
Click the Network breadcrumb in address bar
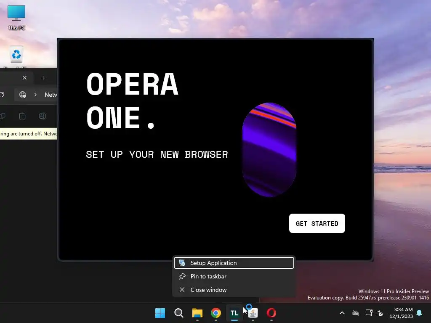pyautogui.click(x=51, y=95)
